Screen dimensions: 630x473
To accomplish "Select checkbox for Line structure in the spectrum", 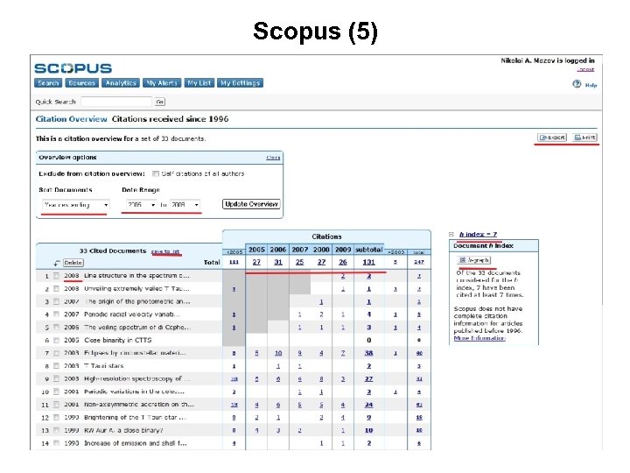I will [56, 276].
